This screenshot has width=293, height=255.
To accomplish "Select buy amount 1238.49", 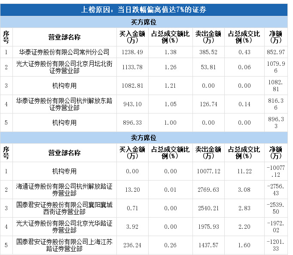I will pos(132,52).
